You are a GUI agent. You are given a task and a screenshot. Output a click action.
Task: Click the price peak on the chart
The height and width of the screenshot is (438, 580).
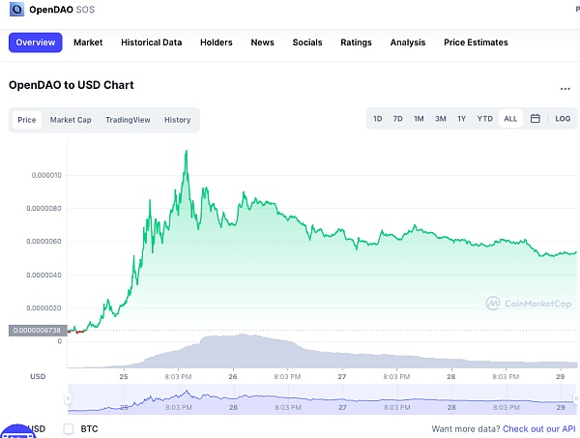pyautogui.click(x=186, y=151)
